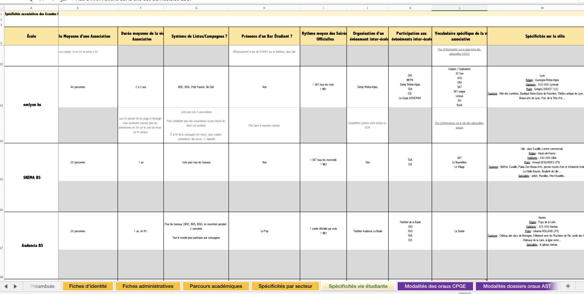
Task: Select column L header
Action: [x=459, y=8]
